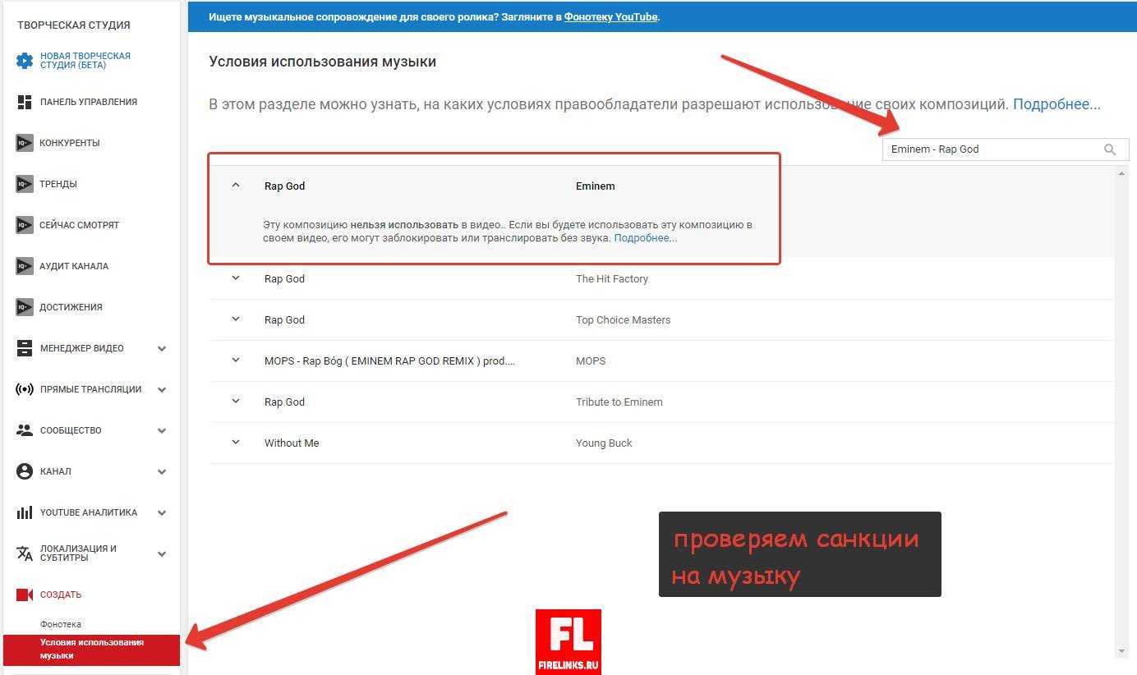Click the ТВОРЧЕСКАЯ СТУДИЯ sidebar header
1137x675 pixels.
click(x=74, y=25)
